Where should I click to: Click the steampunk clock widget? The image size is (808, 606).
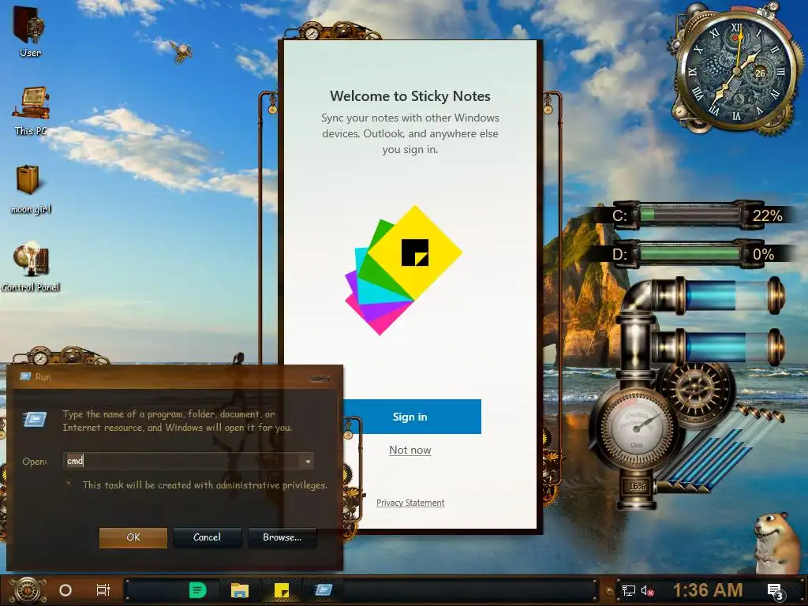pos(736,69)
